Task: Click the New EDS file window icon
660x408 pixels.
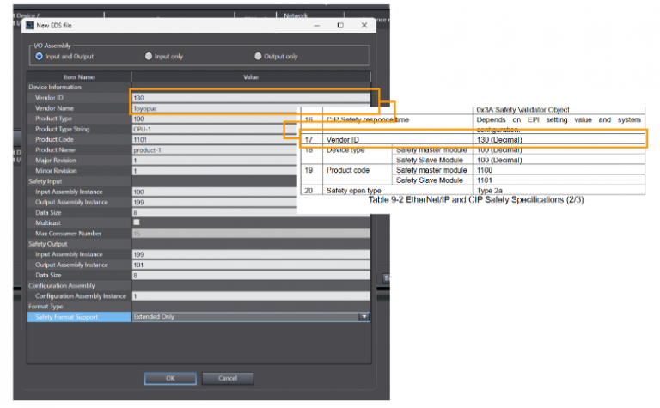Action: (x=29, y=26)
